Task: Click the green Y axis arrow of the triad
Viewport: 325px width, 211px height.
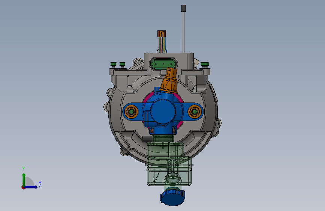Action: pos(24,179)
